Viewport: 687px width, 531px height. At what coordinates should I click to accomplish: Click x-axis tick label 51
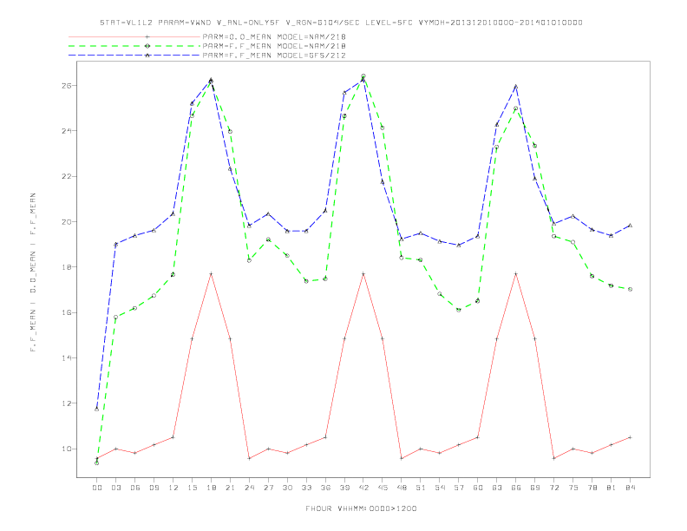(x=421, y=488)
